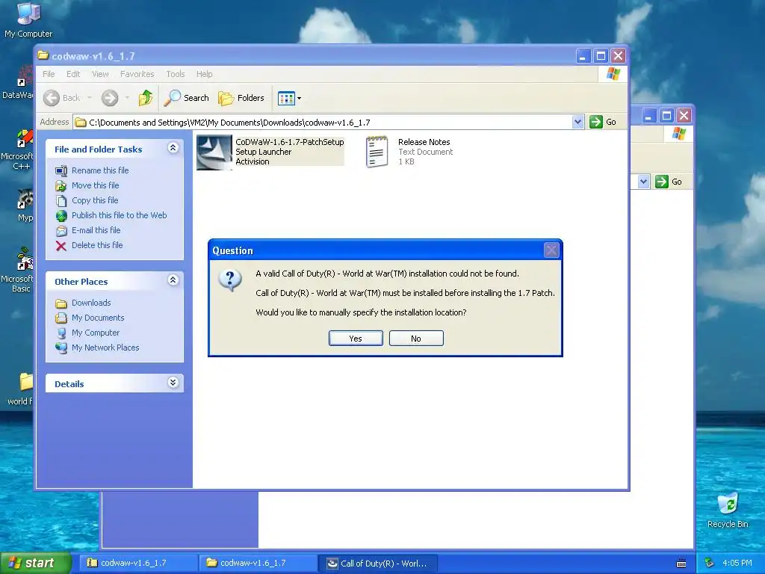Open the Views dropdown button
This screenshot has width=765, height=574.
289,98
